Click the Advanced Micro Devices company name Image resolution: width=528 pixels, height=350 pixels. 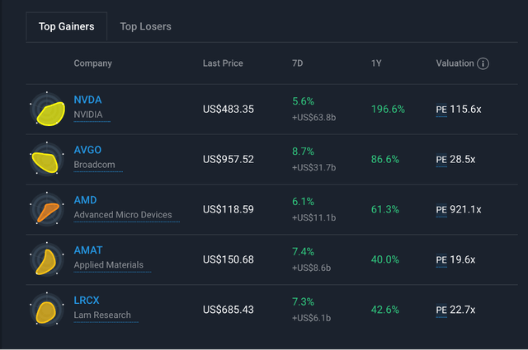(123, 215)
